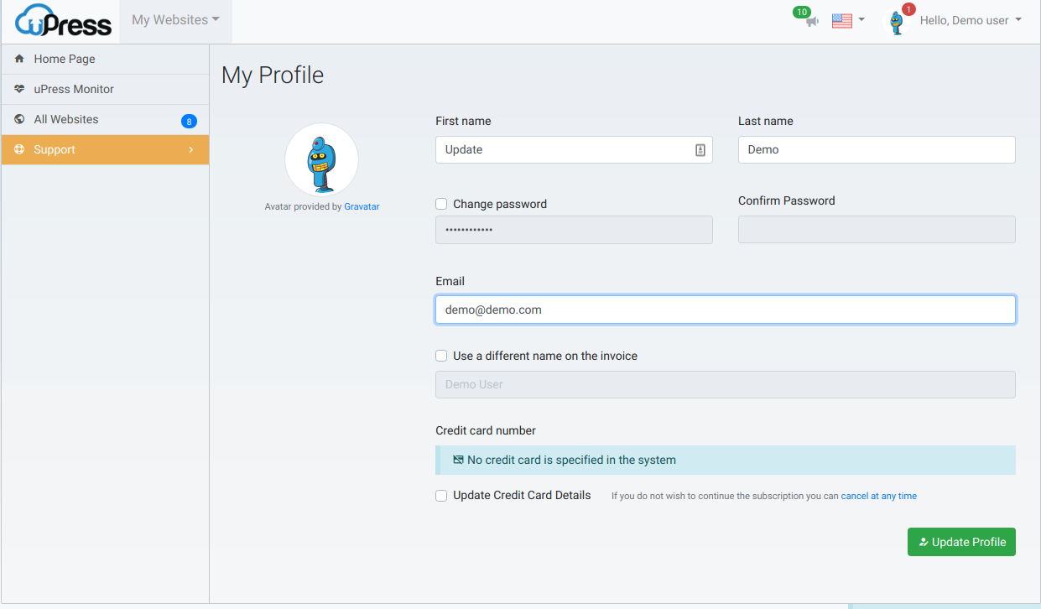Viewport: 1041px width, 609px height.
Task: Open announcements via the megaphone icon
Action: click(806, 21)
